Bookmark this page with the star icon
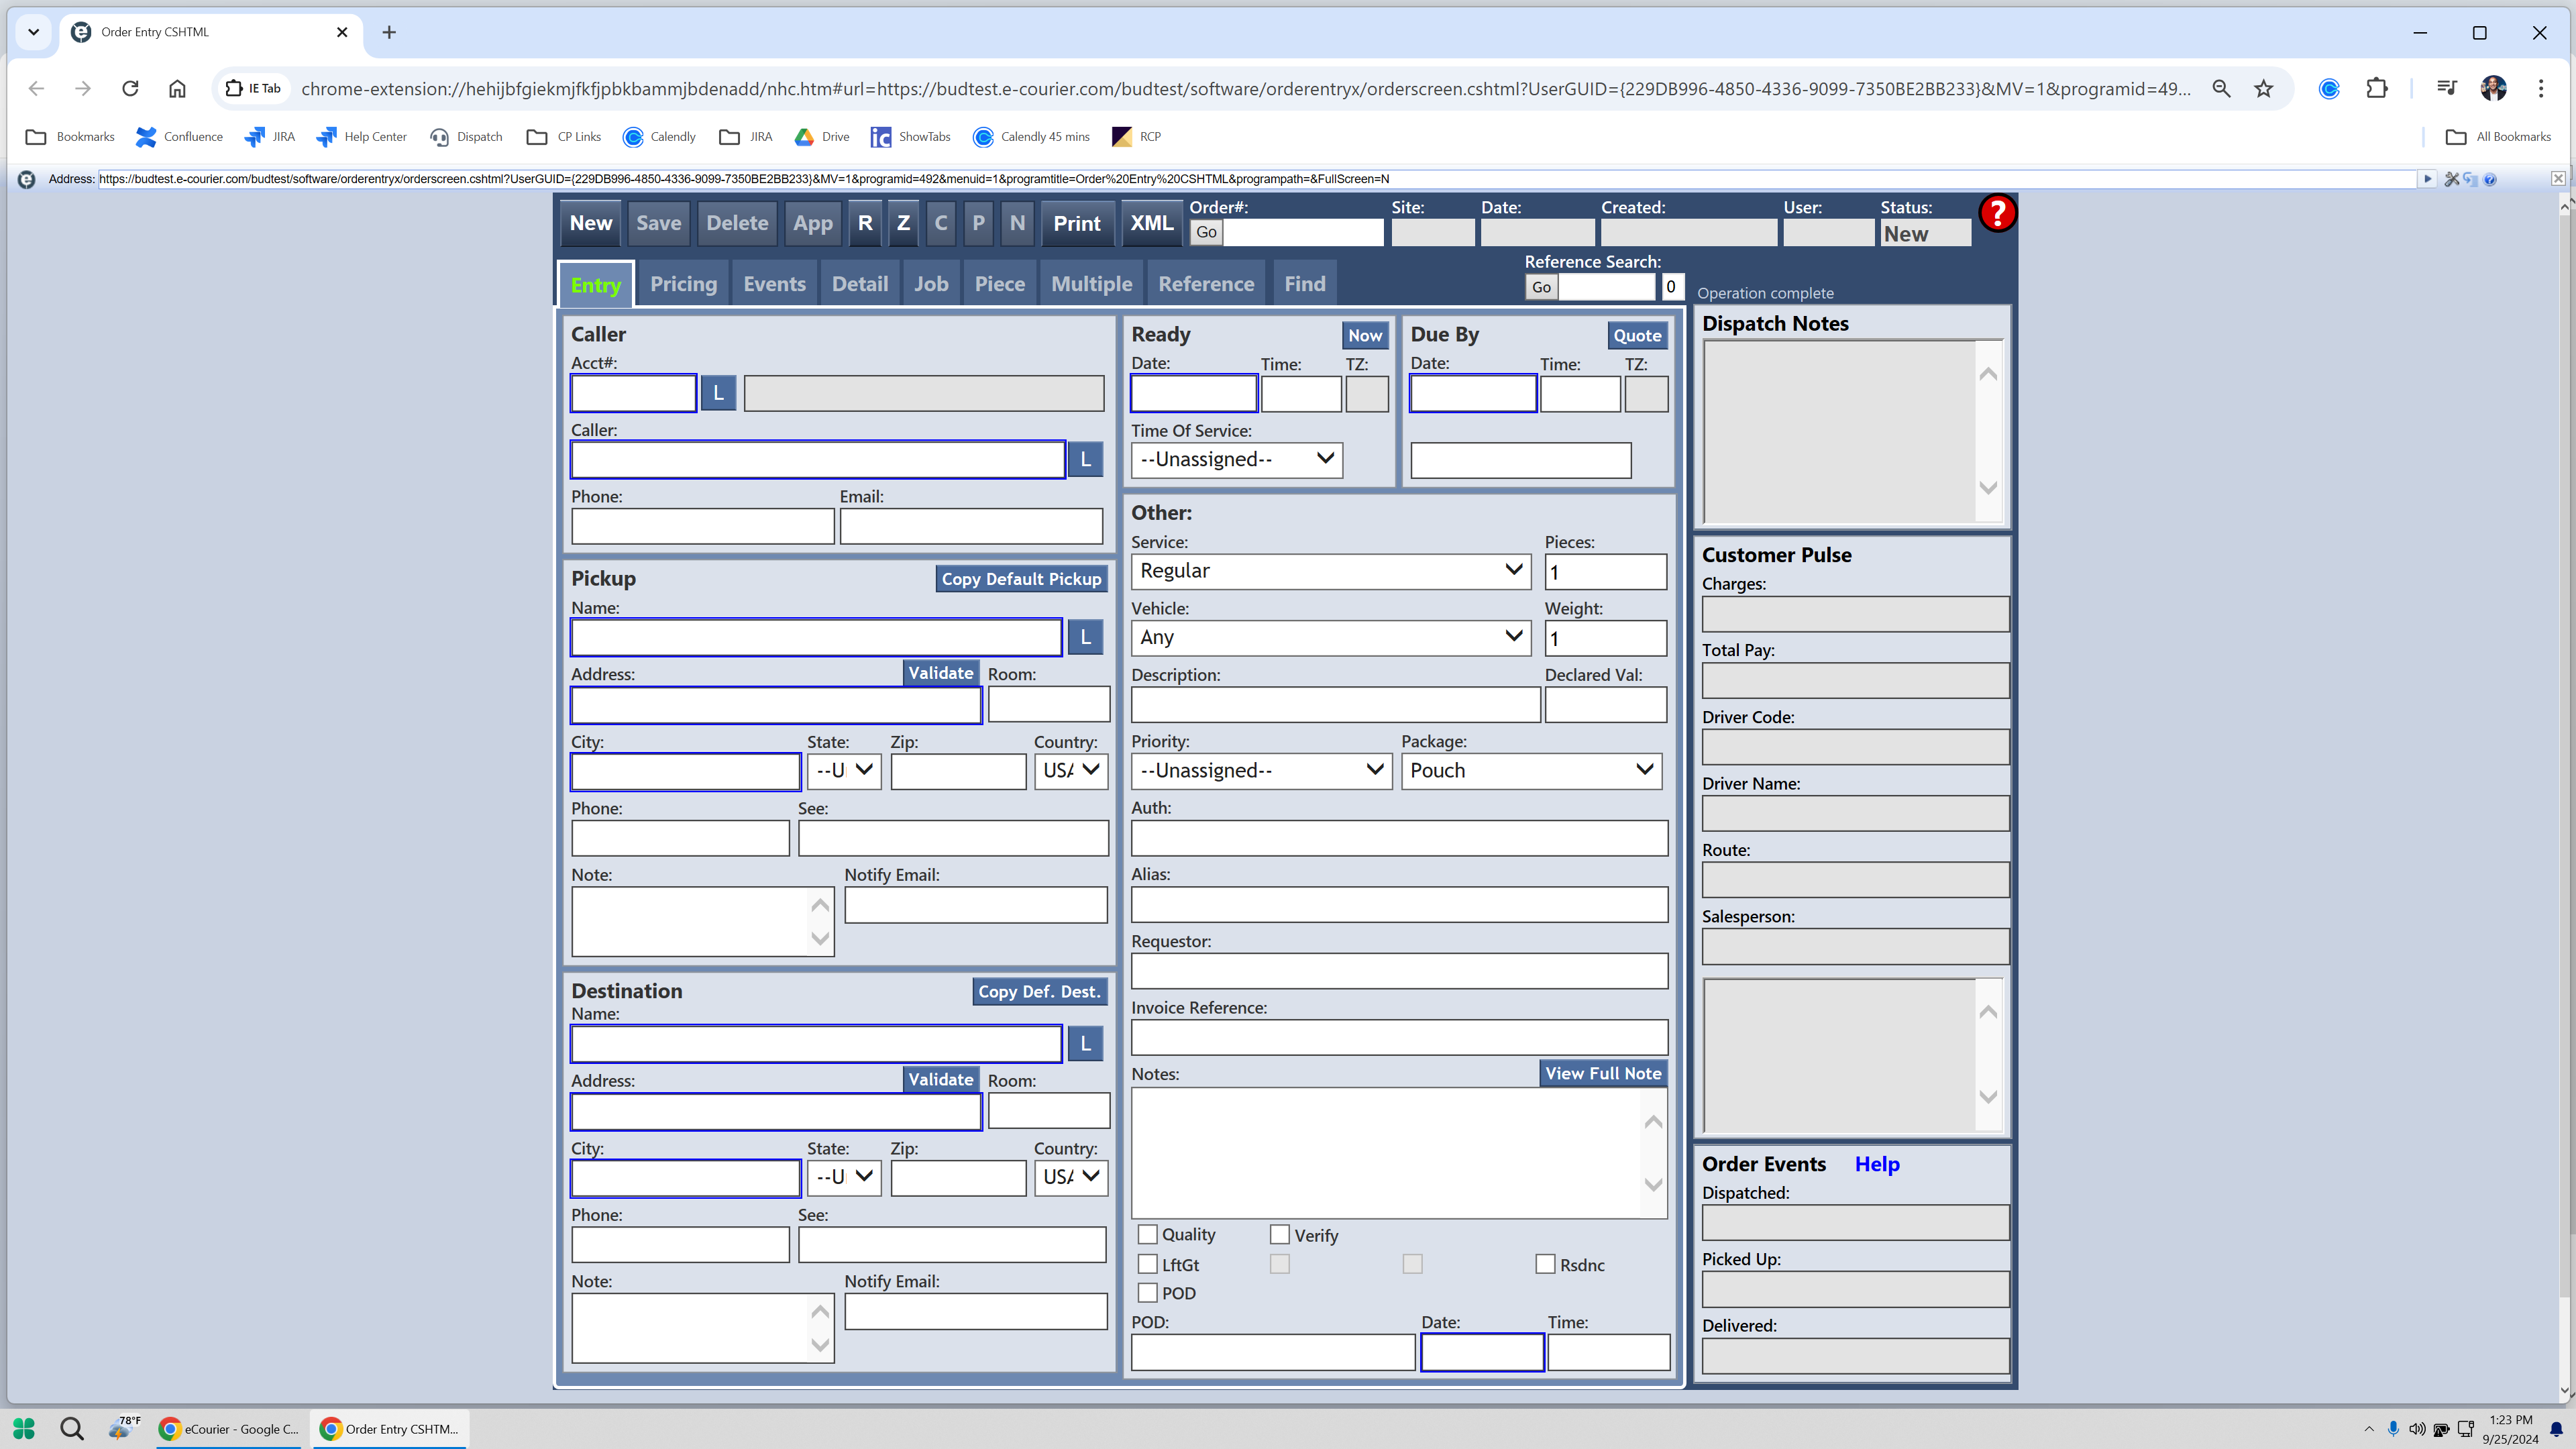Image resolution: width=2576 pixels, height=1449 pixels. coord(2264,89)
